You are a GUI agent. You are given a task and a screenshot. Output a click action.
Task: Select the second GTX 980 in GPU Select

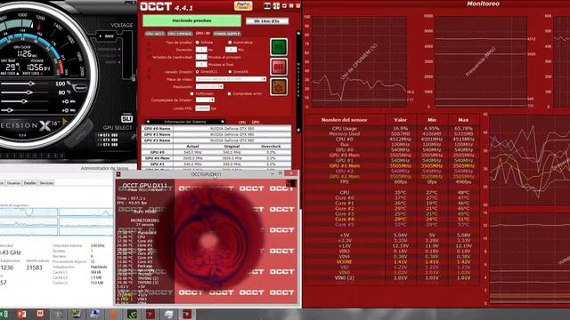(109, 140)
